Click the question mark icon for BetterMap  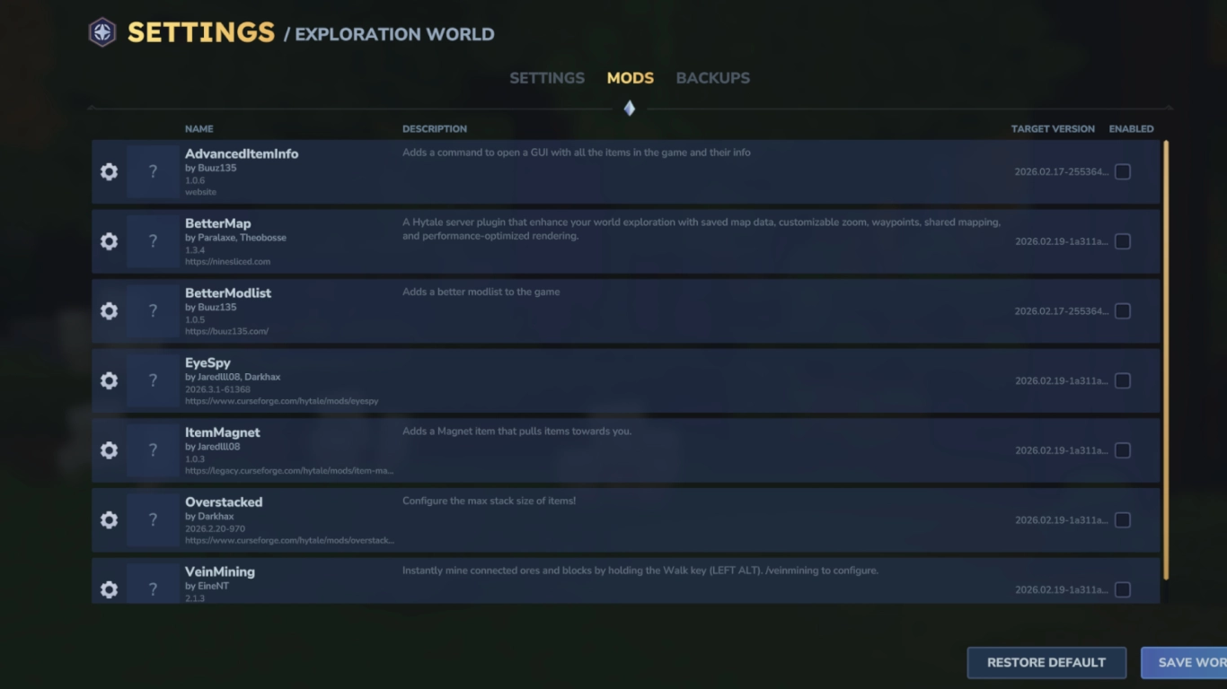153,241
